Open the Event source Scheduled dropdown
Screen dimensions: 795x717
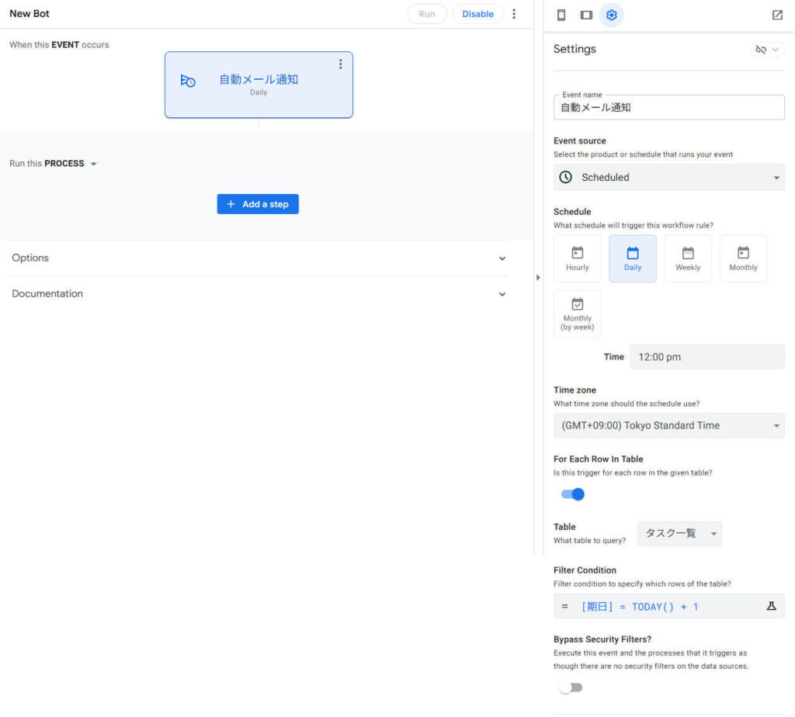[668, 178]
